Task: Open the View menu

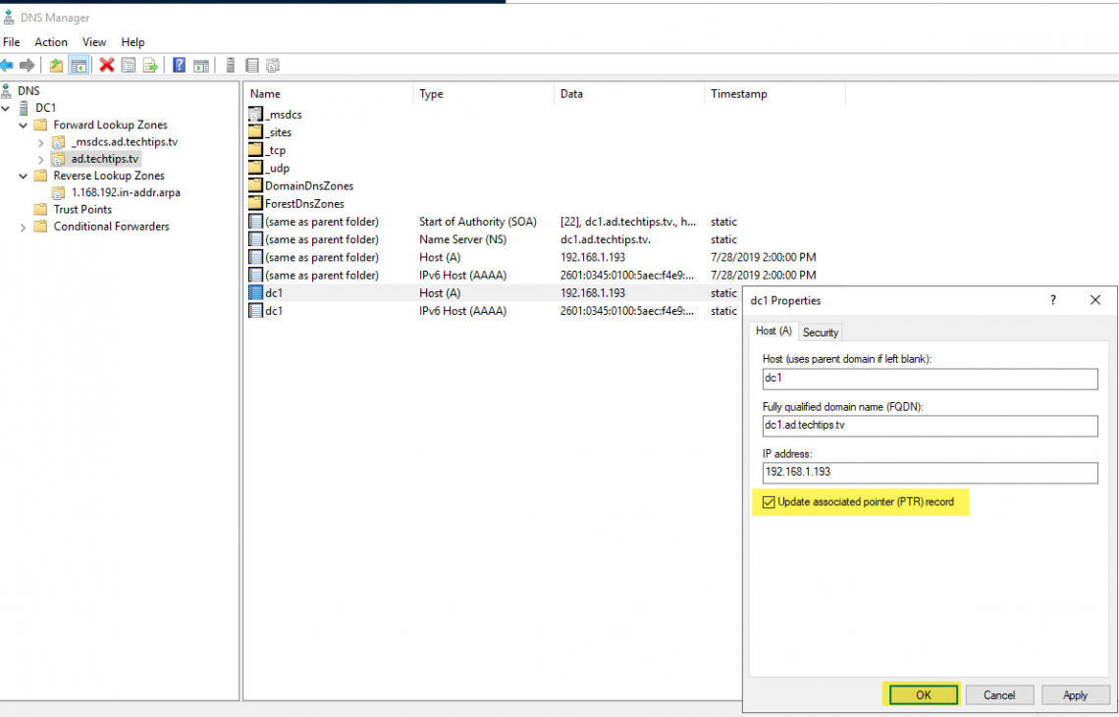Action: [94, 42]
